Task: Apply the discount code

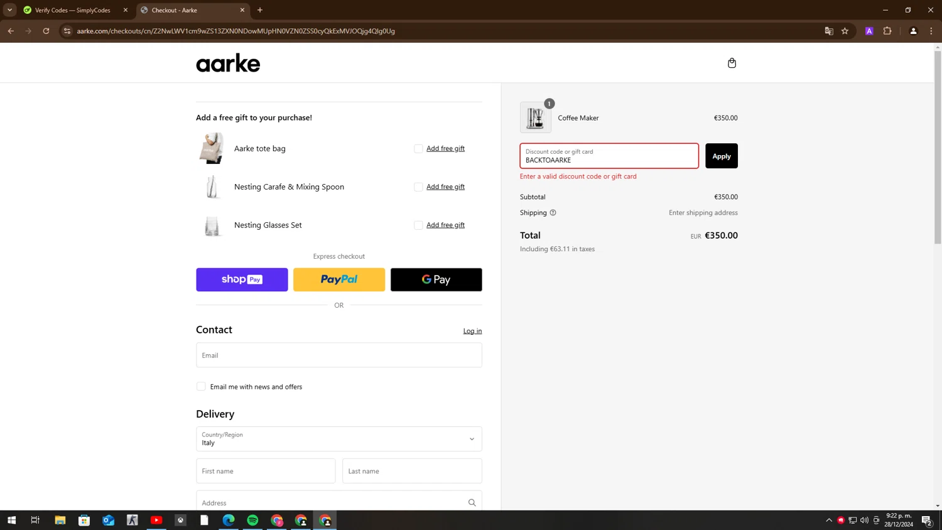Action: coord(721,156)
